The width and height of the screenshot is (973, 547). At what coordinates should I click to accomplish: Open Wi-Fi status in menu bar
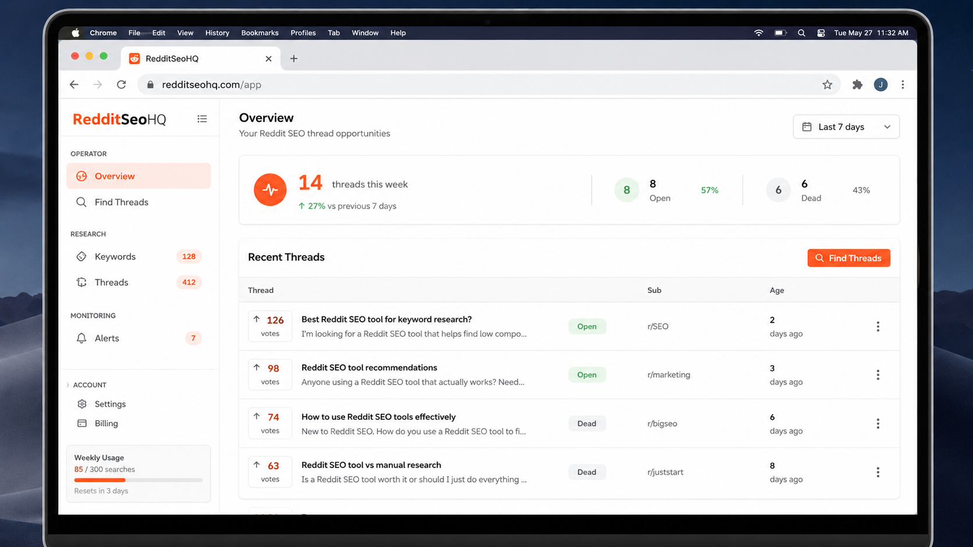coord(758,33)
